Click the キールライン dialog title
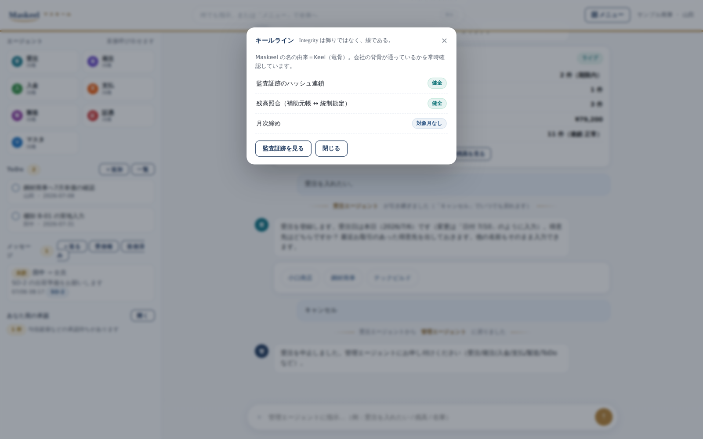The height and width of the screenshot is (439, 703). coord(275,40)
